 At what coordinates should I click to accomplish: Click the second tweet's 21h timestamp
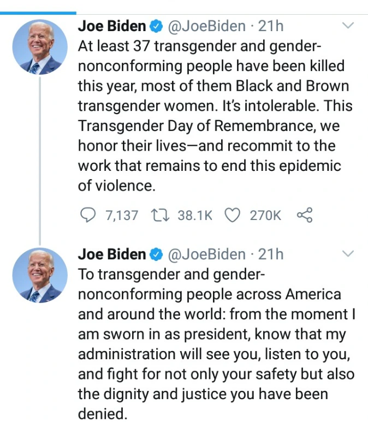point(271,254)
